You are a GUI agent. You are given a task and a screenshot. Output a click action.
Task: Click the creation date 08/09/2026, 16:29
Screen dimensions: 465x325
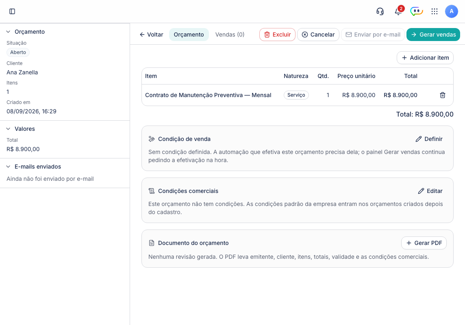tap(31, 111)
